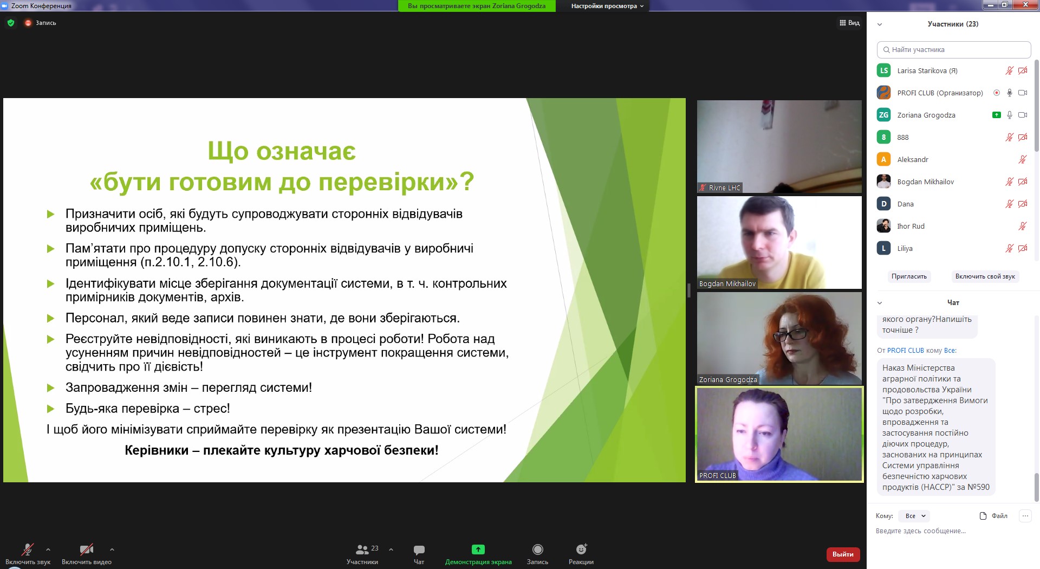This screenshot has height=569, width=1040.
Task: Click the Zoom window title bar icon
Action: 5,5
